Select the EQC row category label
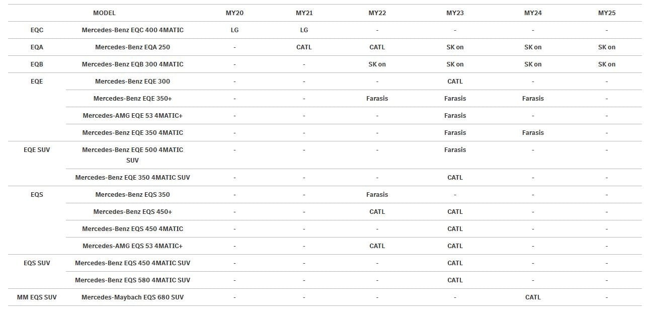651x312 pixels. coord(37,30)
